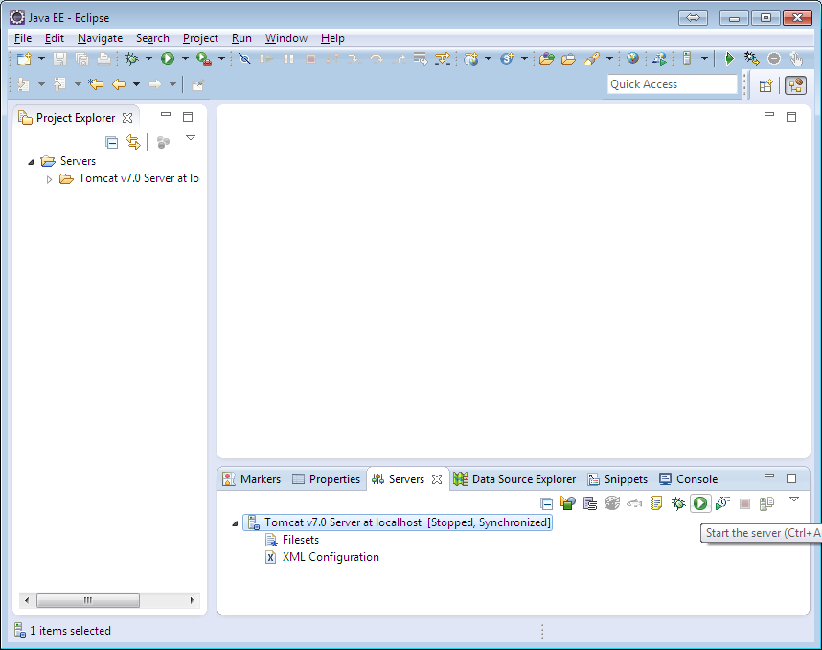Start the server in profile mode

point(723,503)
